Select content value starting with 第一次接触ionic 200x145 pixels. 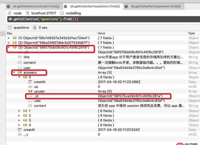pos(140,62)
